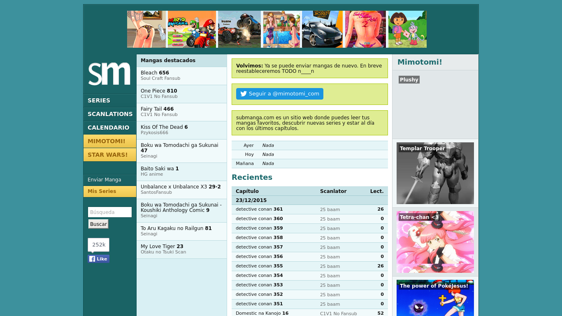Click C1V1 No Fansub in Domestic na Kanojo row
This screenshot has height=316, width=562.
(x=339, y=314)
